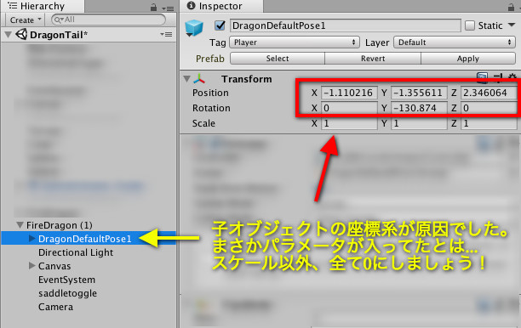Click the Position Z field
Viewport: 521px width, 328px height.
pyautogui.click(x=489, y=93)
